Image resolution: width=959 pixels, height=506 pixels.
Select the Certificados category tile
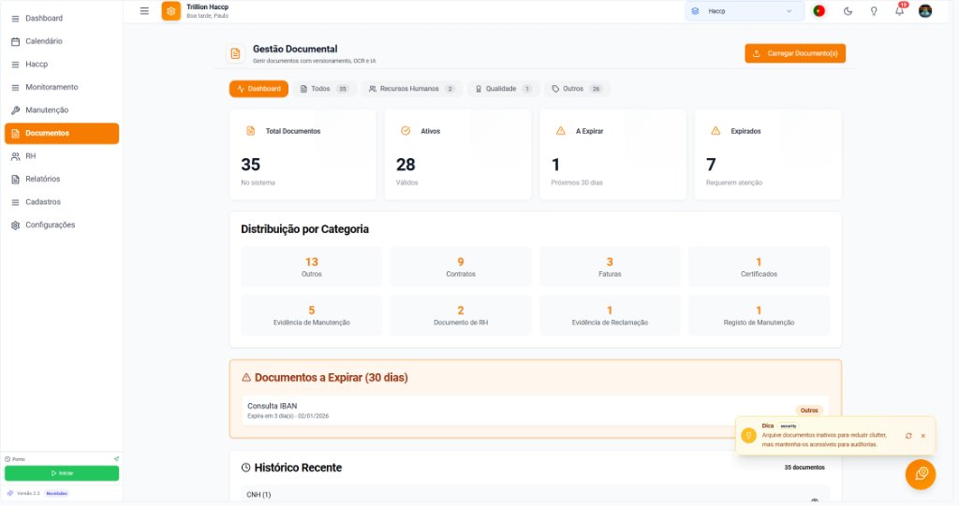click(x=759, y=267)
